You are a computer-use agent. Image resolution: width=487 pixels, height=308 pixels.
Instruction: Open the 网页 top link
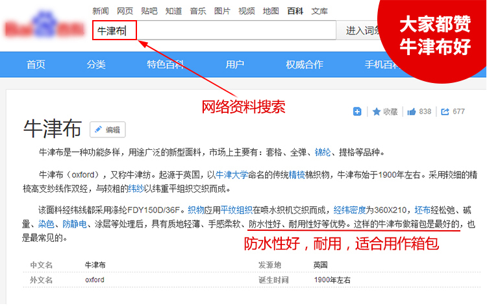[125, 11]
